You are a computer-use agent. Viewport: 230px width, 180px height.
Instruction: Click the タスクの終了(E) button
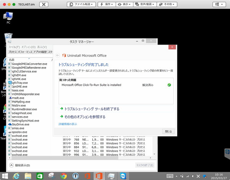145,165
